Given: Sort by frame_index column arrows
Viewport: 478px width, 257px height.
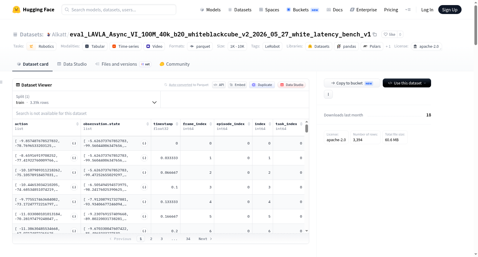Looking at the screenshot, I should tap(211, 124).
